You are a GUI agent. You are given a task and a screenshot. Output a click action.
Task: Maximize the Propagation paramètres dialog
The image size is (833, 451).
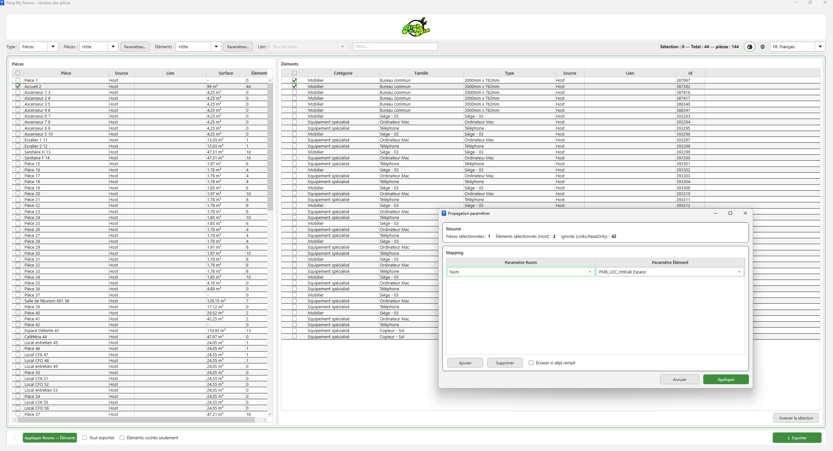coord(730,213)
